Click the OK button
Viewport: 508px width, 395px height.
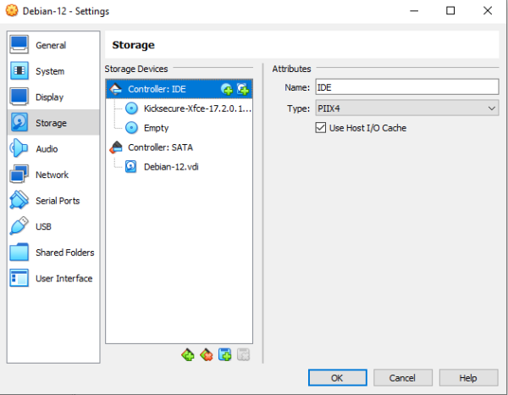[x=337, y=377]
